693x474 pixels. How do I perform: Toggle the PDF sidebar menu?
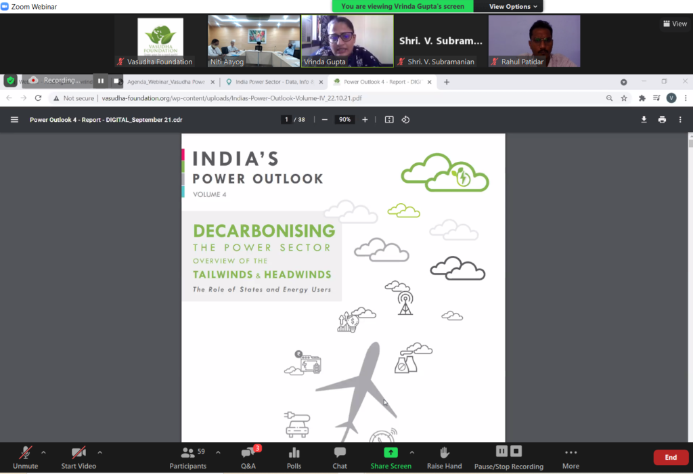click(14, 120)
